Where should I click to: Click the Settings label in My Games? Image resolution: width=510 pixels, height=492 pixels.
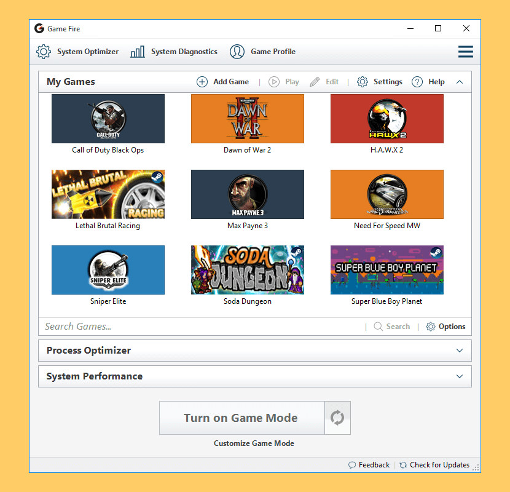click(x=388, y=82)
